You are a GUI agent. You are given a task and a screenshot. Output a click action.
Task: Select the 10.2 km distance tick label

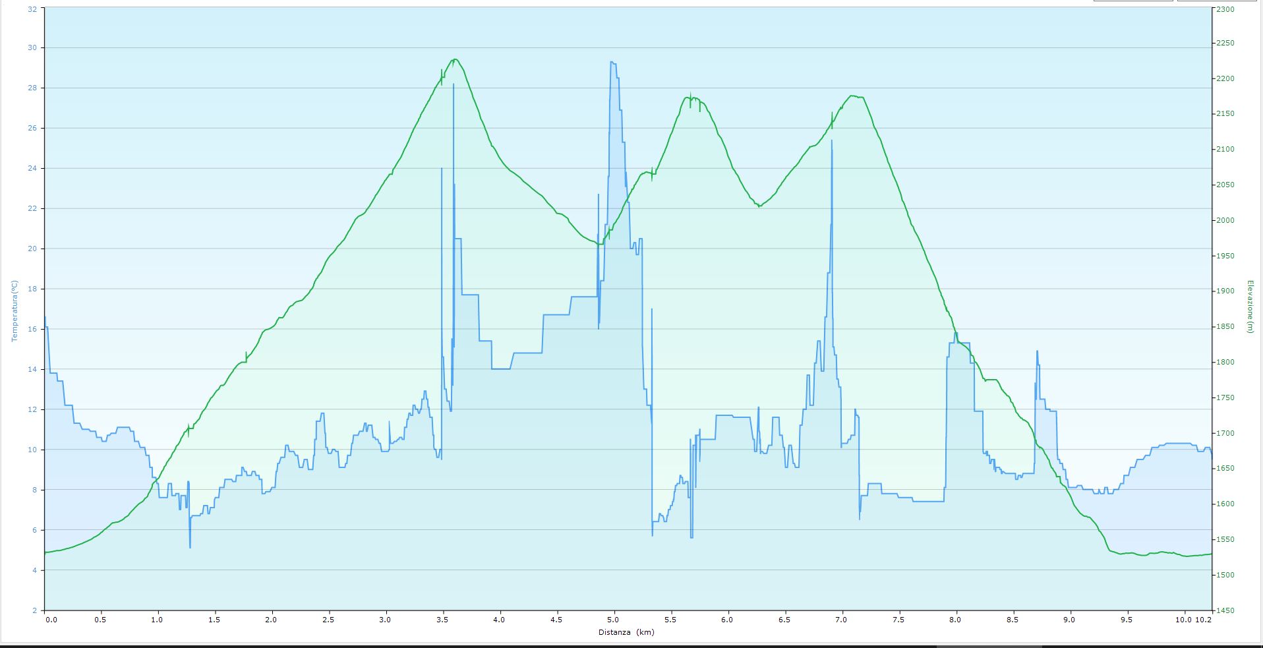click(x=1204, y=620)
